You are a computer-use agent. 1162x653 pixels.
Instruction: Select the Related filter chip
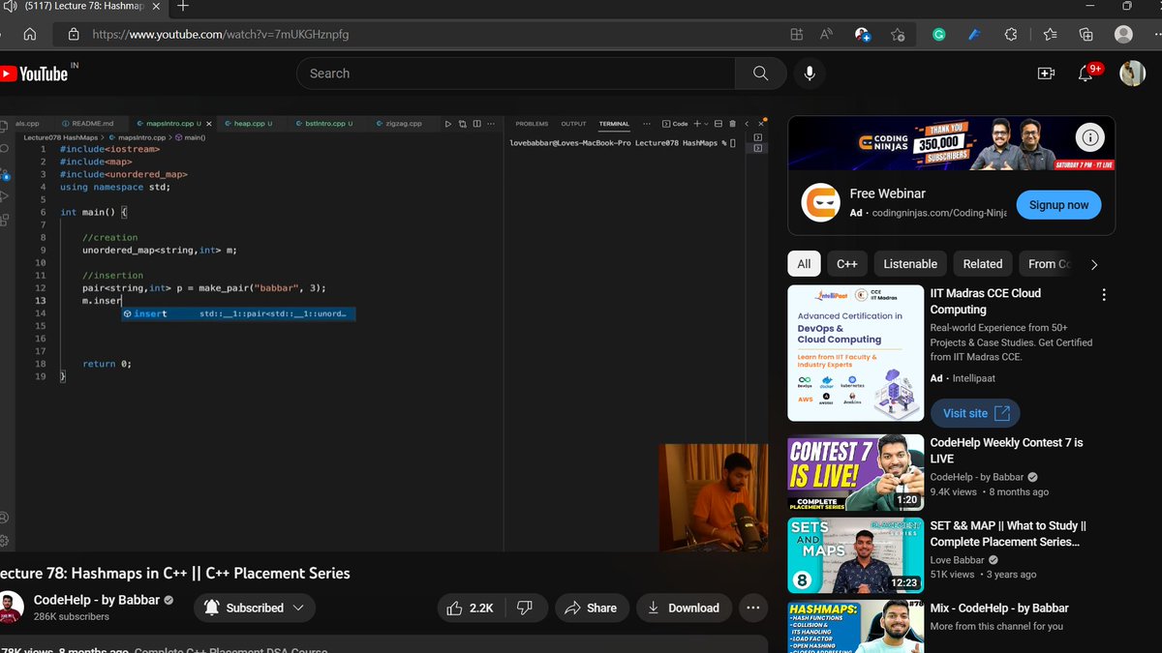click(x=983, y=264)
